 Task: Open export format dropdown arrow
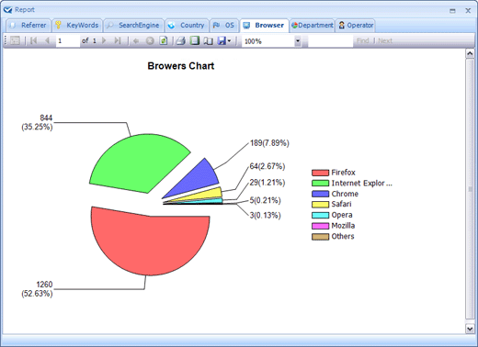click(229, 41)
